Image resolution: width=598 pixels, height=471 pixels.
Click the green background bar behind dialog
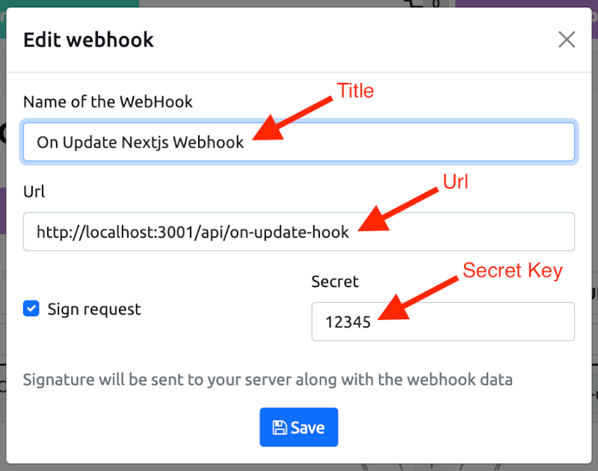[x=70, y=4]
